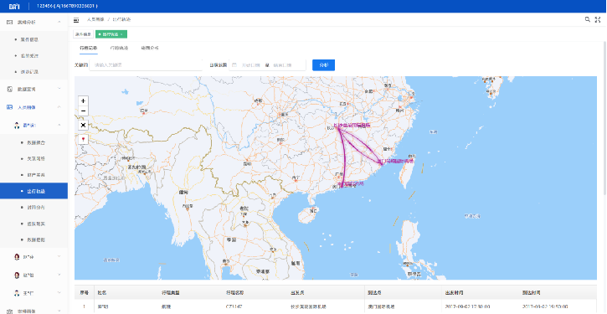Open the highlighted 出行轨迹 sidebar item
Viewport: 607px width, 314px height.
tap(33, 191)
